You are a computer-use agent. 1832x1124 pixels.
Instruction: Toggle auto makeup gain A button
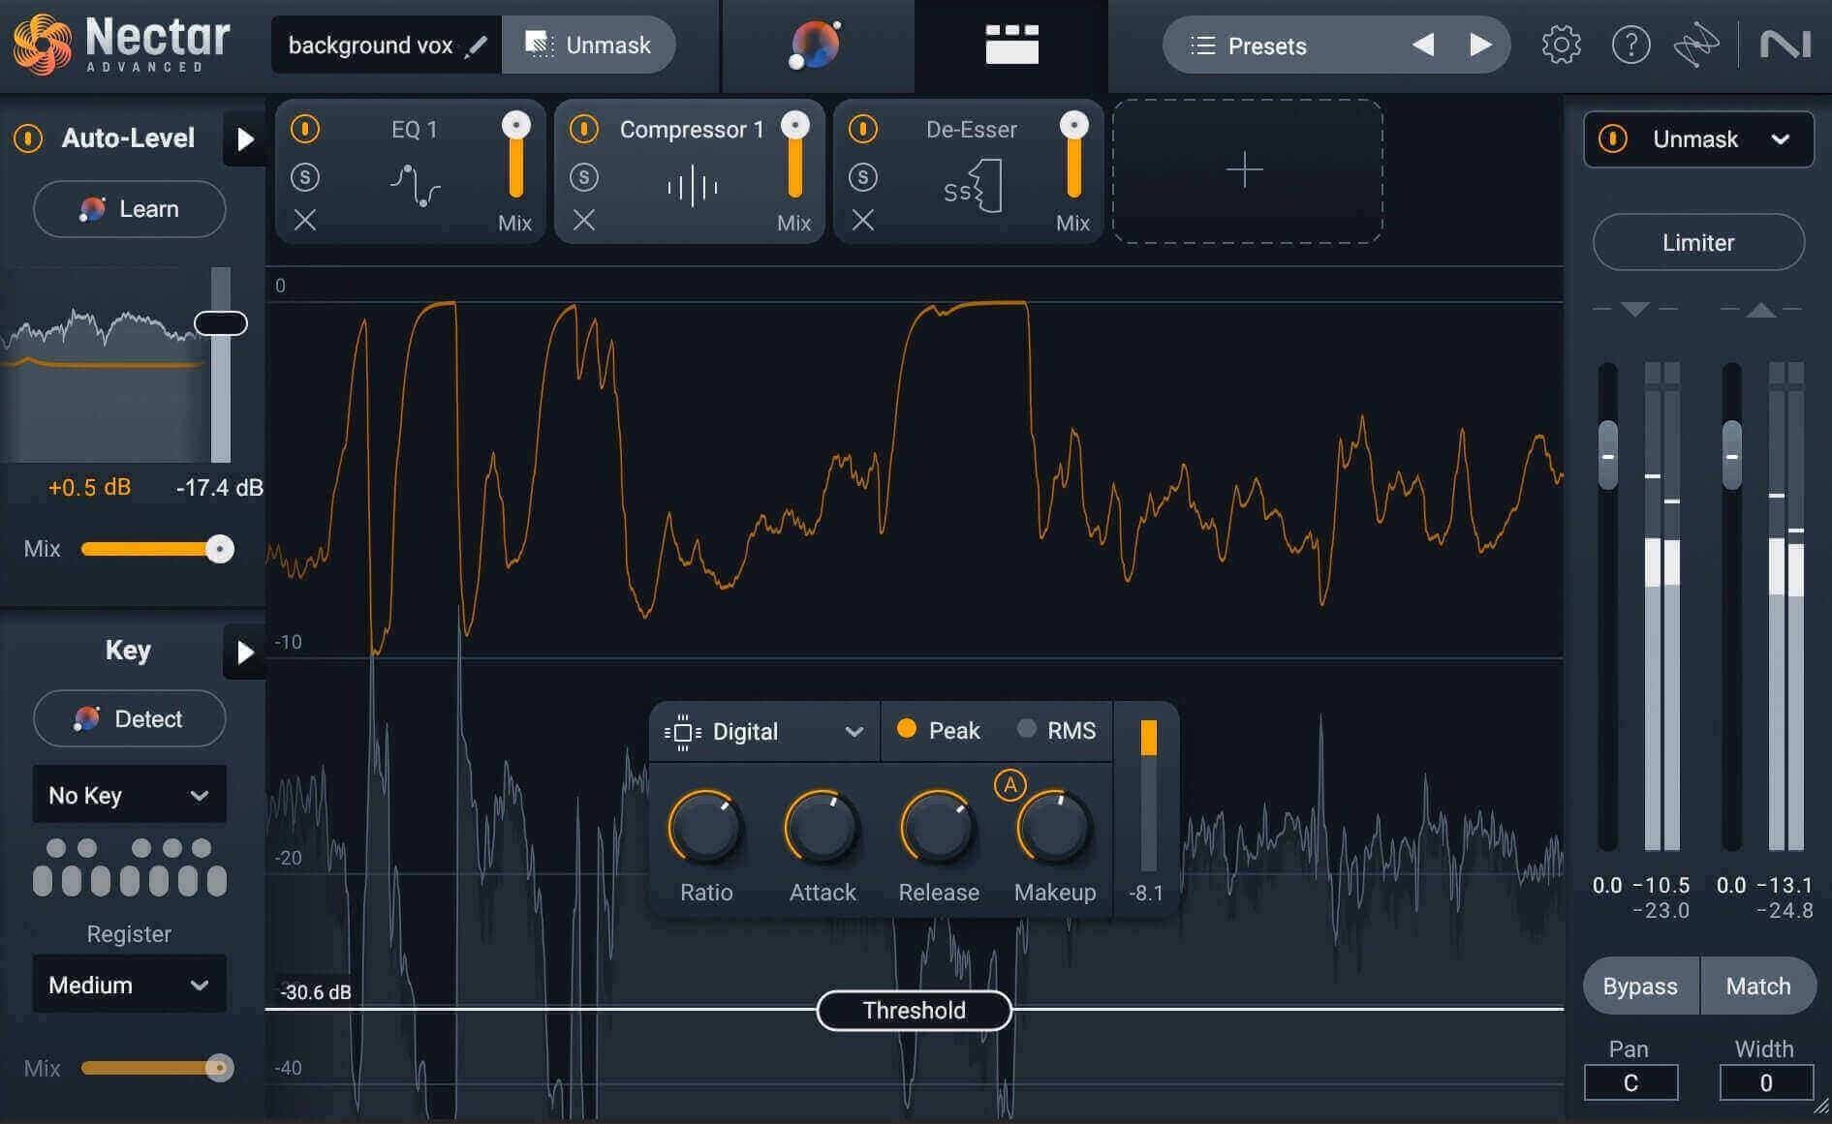point(1010,785)
